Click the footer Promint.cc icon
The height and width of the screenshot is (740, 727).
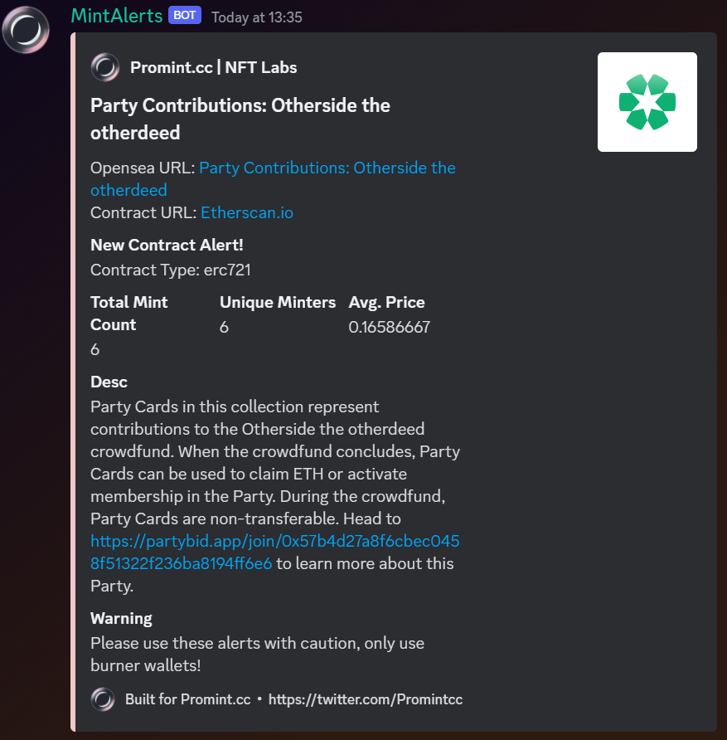pyautogui.click(x=103, y=699)
